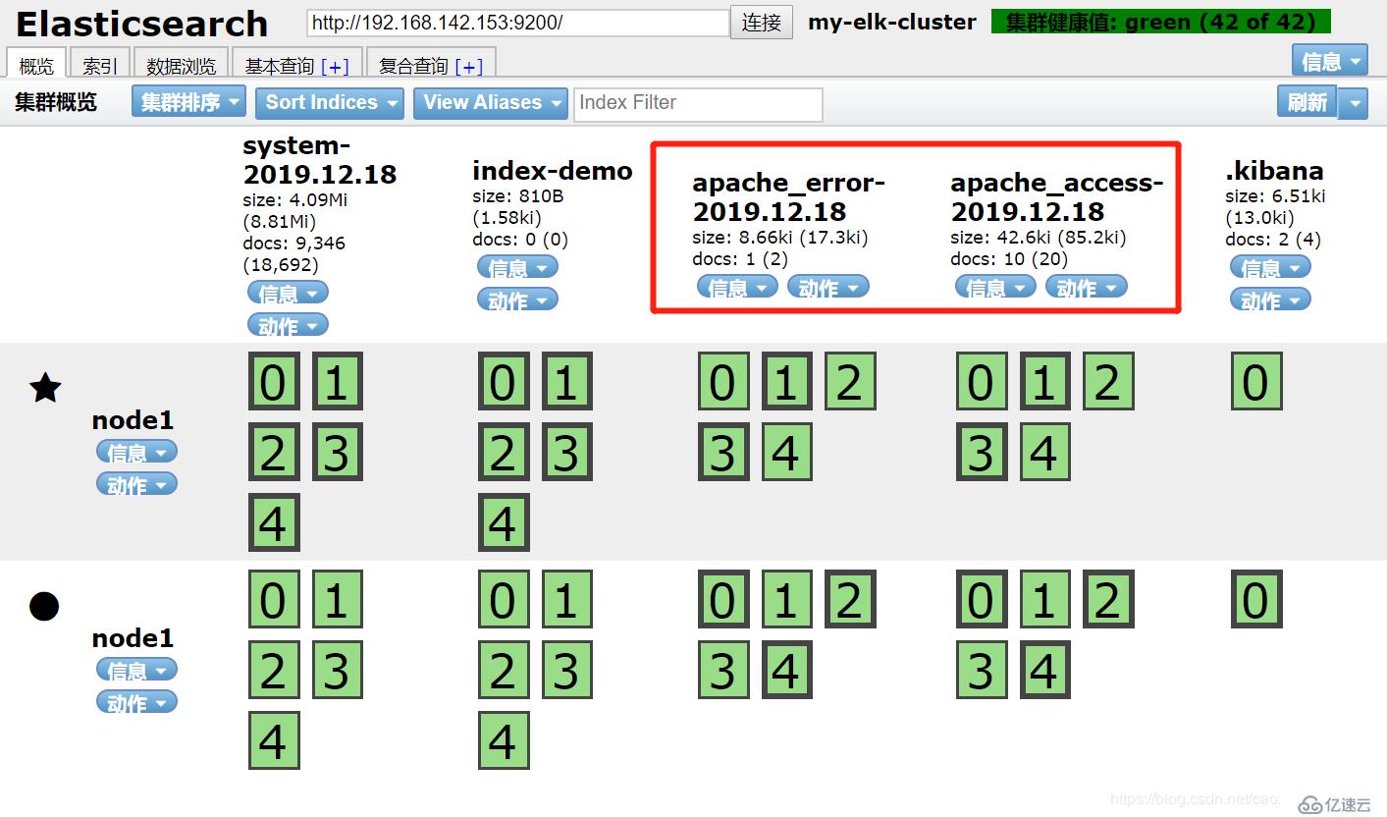The width and height of the screenshot is (1387, 817).
Task: Click shard 4 of apache_error on star node
Action: [786, 452]
